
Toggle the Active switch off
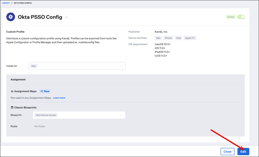pos(241,17)
